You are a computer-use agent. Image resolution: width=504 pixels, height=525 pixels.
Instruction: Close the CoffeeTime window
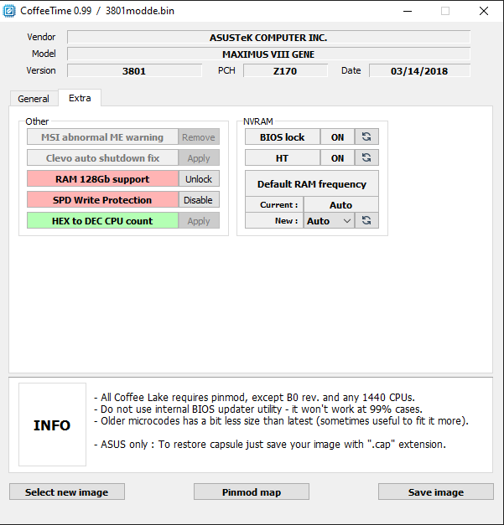pyautogui.click(x=484, y=11)
